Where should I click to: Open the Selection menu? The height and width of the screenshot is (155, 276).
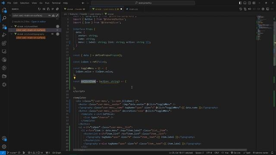coord(25,3)
